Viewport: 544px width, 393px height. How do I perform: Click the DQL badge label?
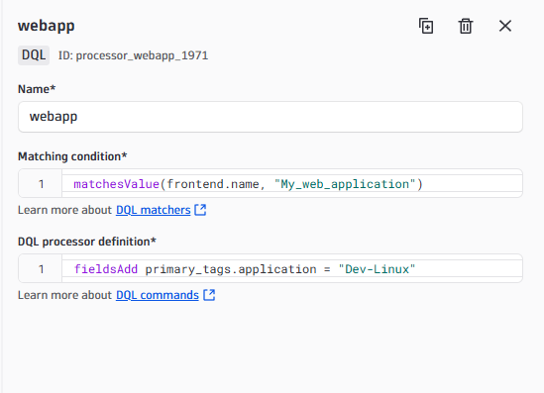click(x=34, y=55)
